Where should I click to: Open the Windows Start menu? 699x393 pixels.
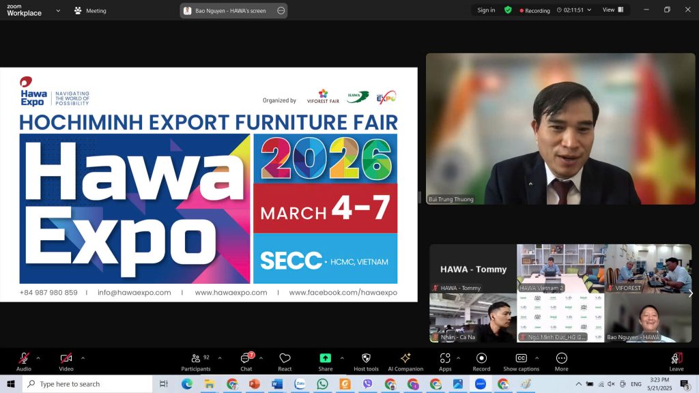[11, 383]
